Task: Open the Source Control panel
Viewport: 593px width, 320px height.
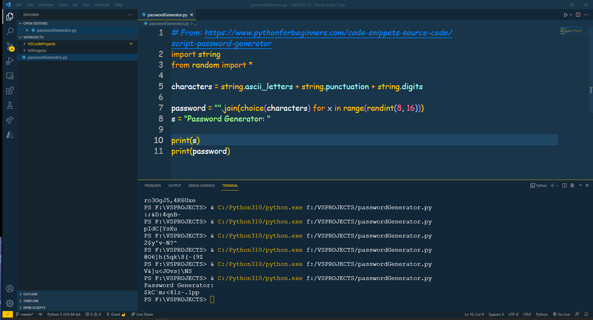Action: (x=10, y=46)
